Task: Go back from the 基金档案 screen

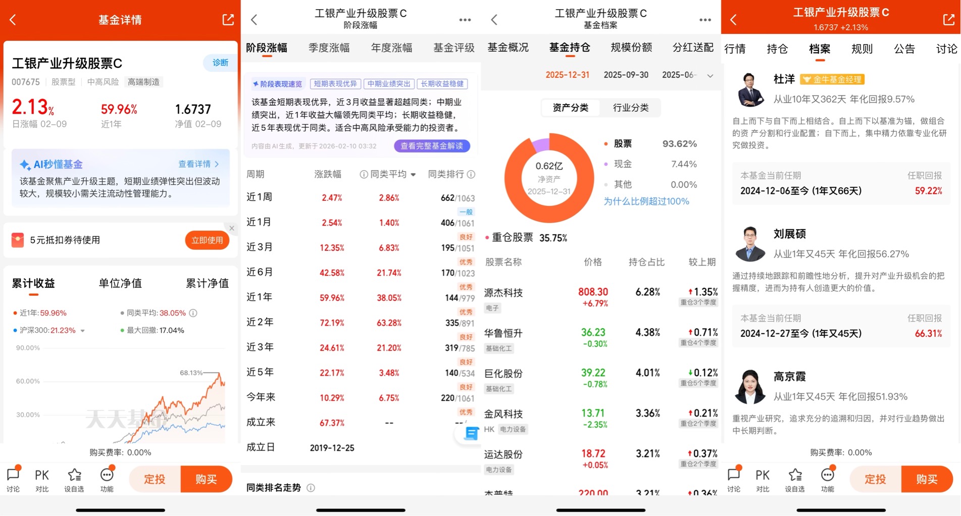Action: point(494,20)
